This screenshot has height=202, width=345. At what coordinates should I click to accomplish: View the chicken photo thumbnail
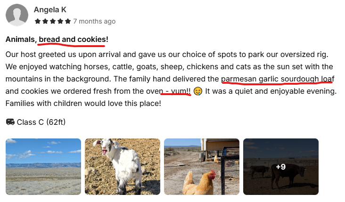tap(202, 166)
